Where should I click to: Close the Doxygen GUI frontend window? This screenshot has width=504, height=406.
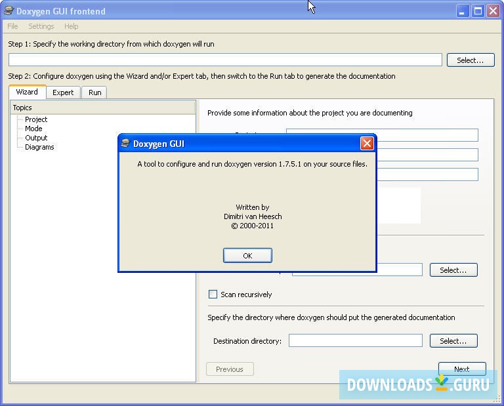(493, 11)
